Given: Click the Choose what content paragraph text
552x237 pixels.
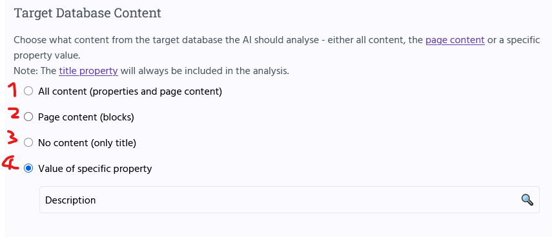Looking at the screenshot, I should 277,48.
